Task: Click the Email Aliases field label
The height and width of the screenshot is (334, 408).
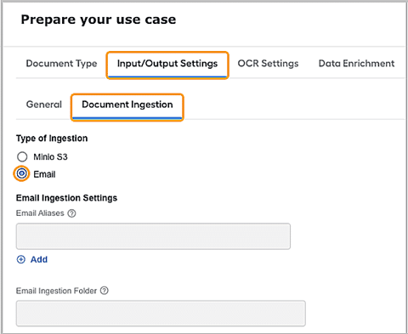Action: tap(40, 213)
